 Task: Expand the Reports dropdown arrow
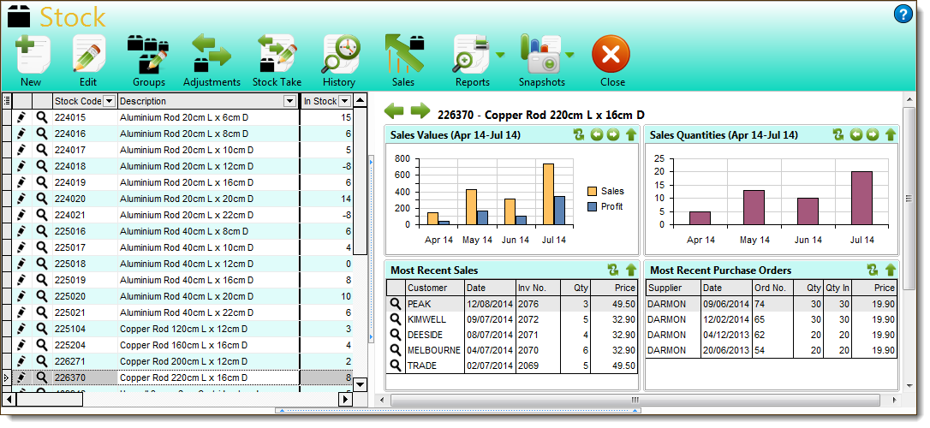(x=500, y=55)
